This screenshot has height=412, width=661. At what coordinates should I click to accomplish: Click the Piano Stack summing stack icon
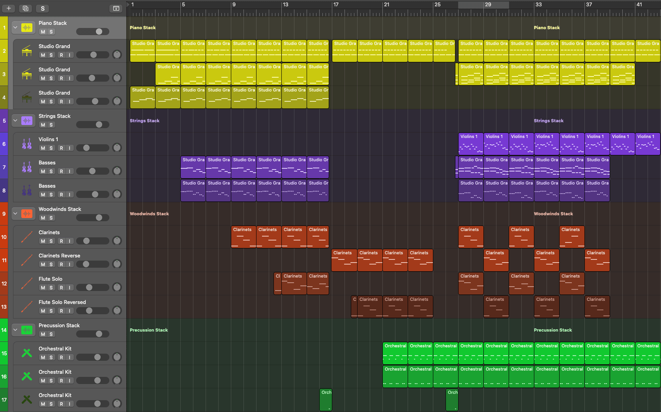[x=27, y=28]
